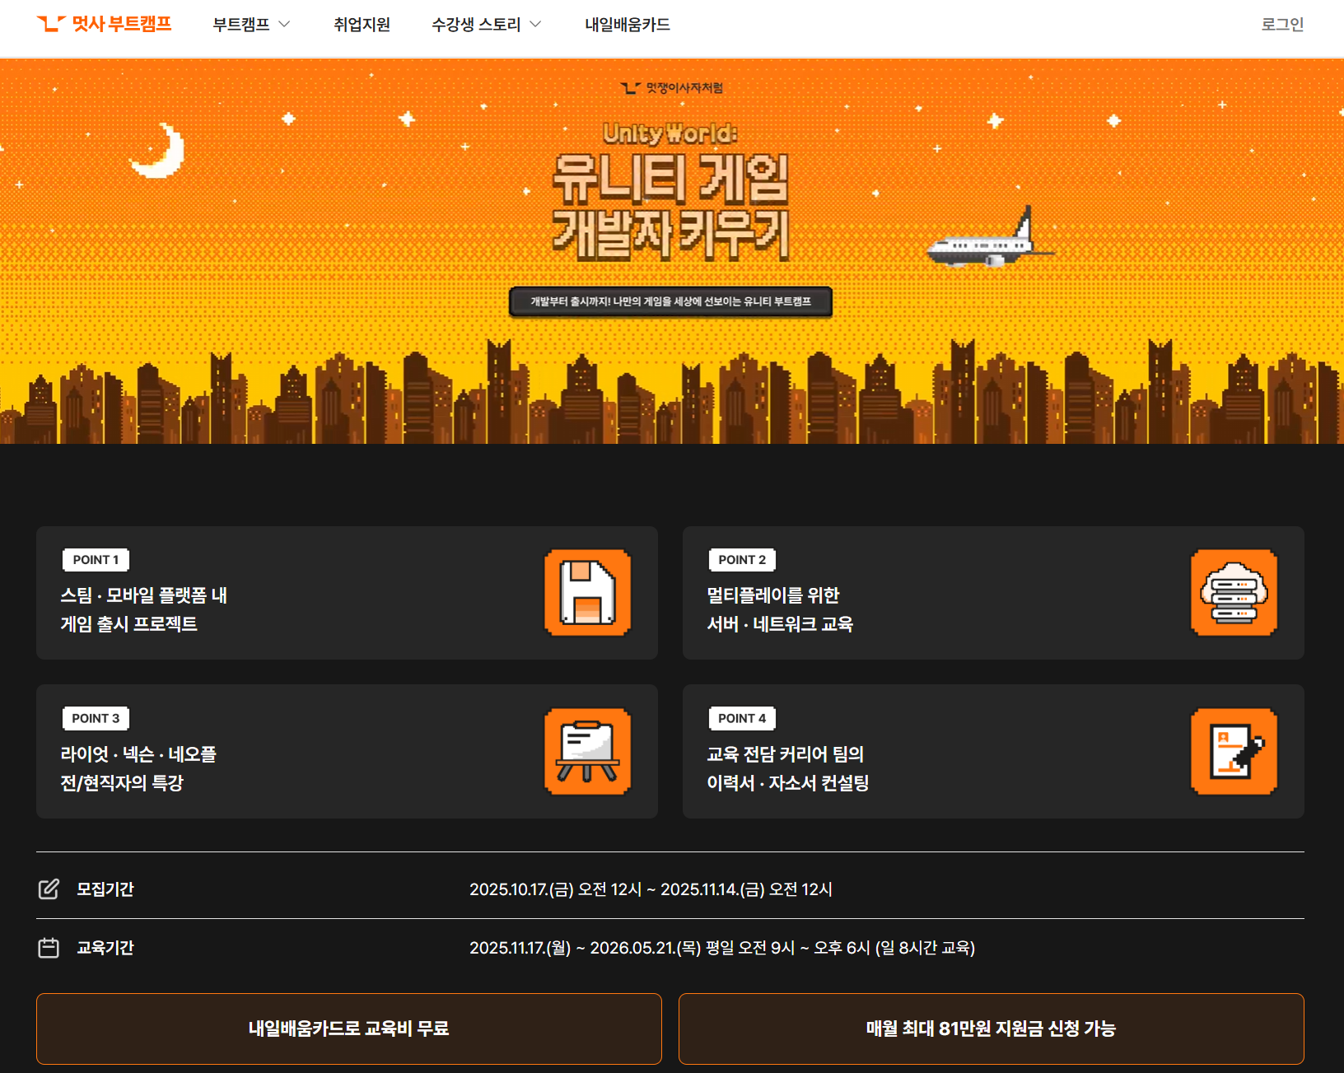The width and height of the screenshot is (1344, 1073).
Task: Click the floppy disk icon in POINT 1
Action: coord(587,593)
